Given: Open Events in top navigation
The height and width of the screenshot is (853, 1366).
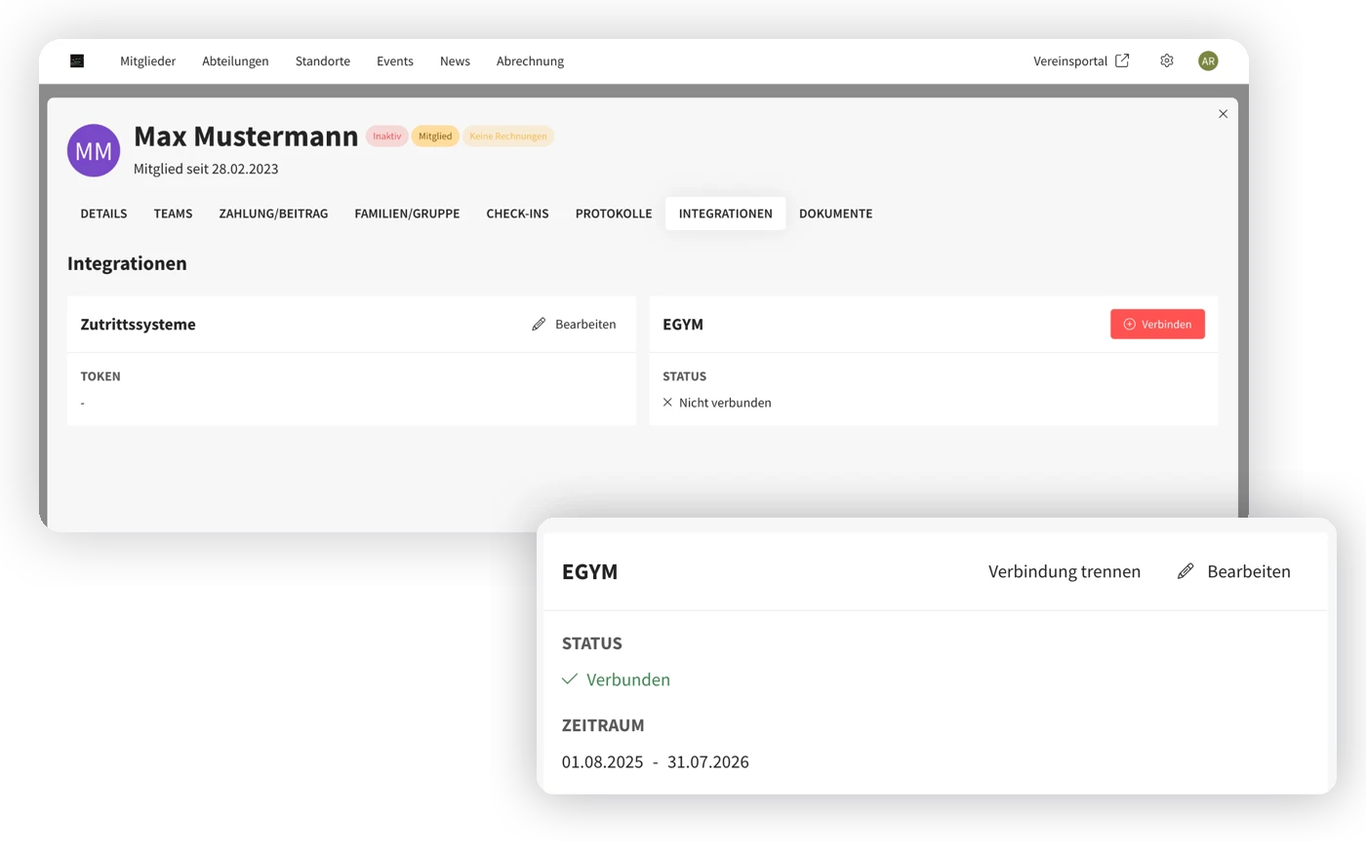Looking at the screenshot, I should click(x=395, y=60).
